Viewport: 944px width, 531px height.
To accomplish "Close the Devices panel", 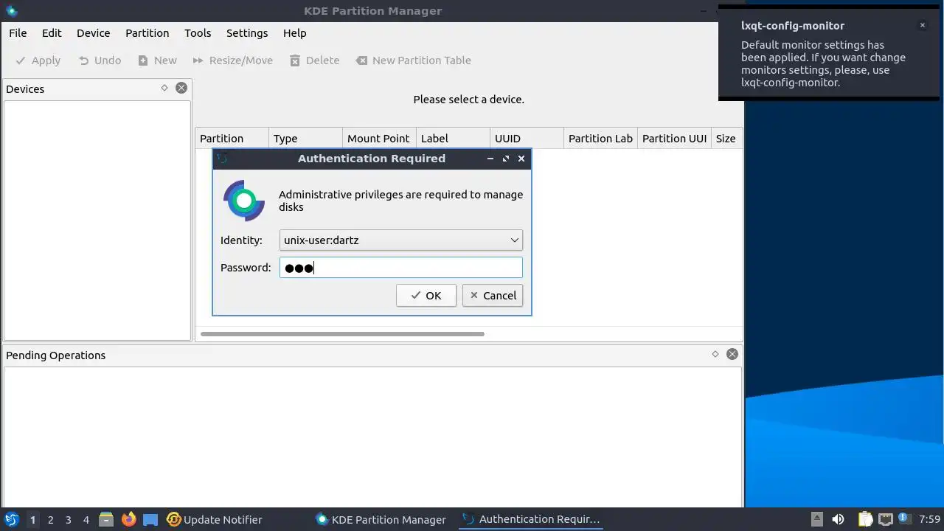I will coord(181,88).
